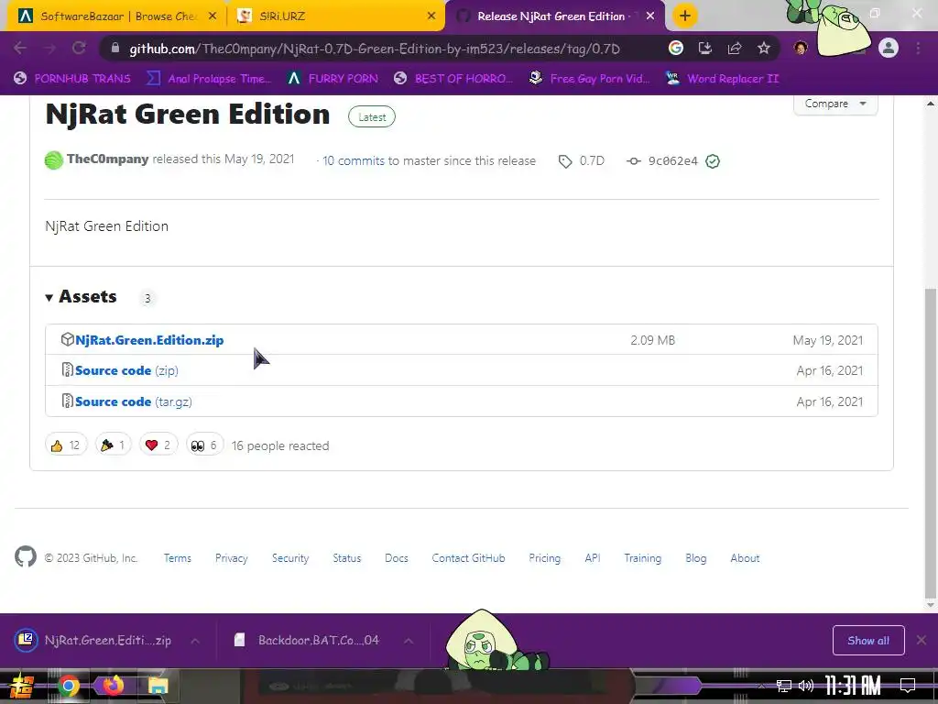Show all downloads
938x704 pixels.
pos(868,641)
